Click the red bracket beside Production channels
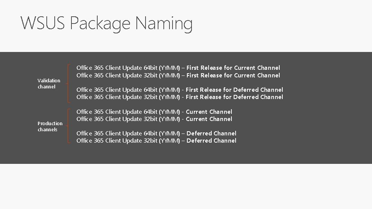Viewport: 372px width, 209px height. (x=68, y=126)
